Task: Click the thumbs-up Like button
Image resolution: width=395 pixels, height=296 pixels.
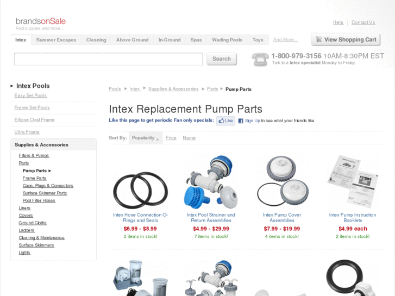Action: (x=225, y=121)
